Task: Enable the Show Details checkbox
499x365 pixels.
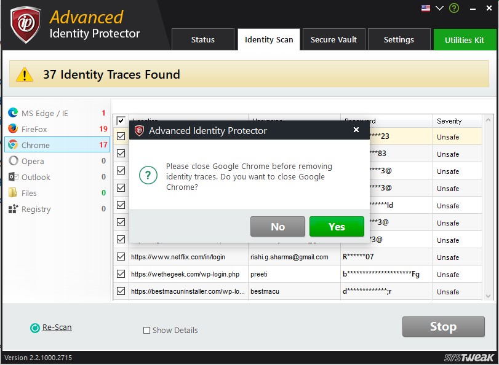Action: coord(146,330)
